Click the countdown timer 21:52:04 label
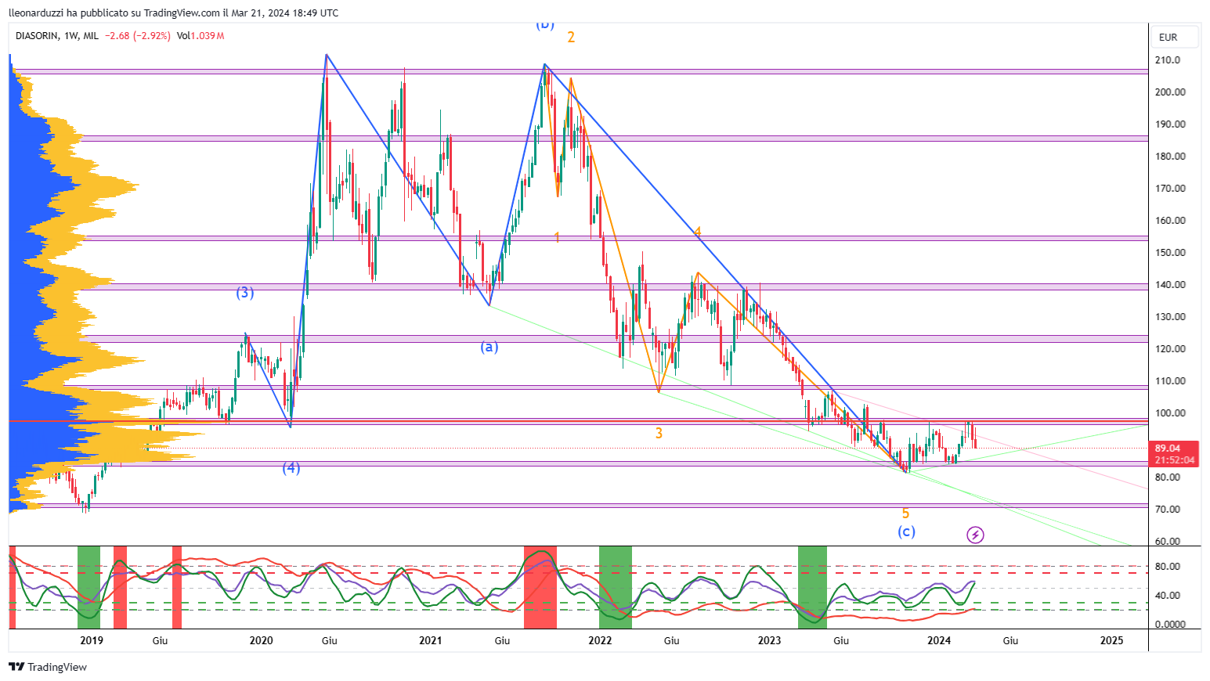The height and width of the screenshot is (681, 1210). (x=1175, y=460)
